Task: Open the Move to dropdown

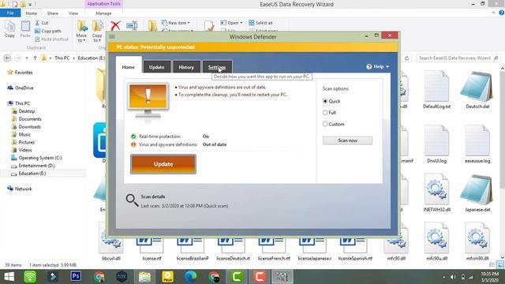Action: 81,31
